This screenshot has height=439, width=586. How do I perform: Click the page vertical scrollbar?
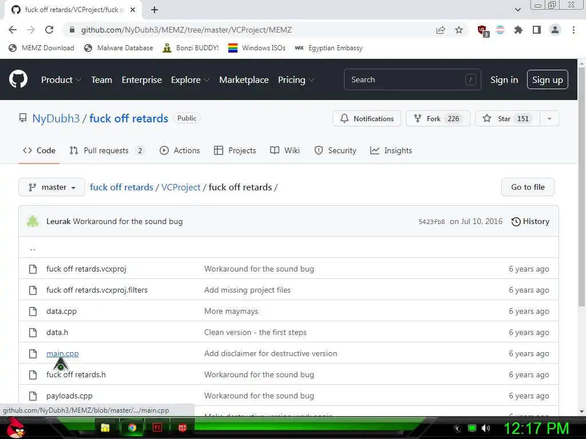581,187
